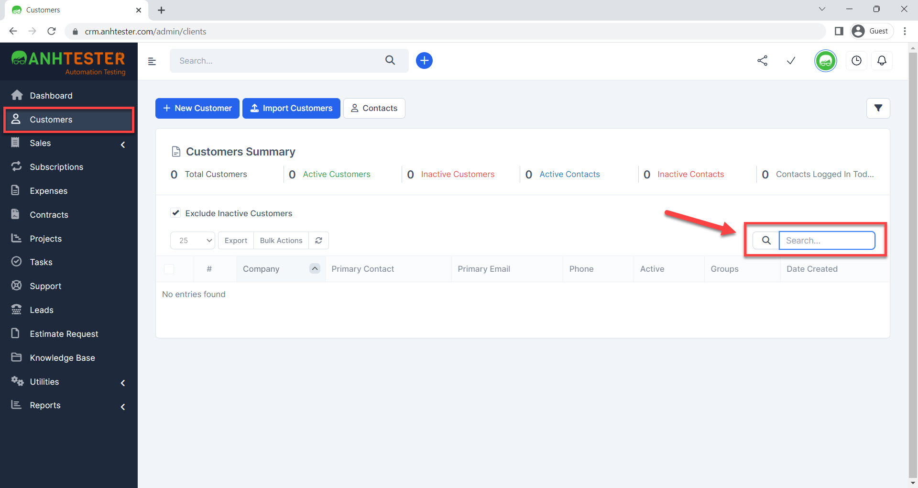The height and width of the screenshot is (488, 918).
Task: Sort by Company column arrow
Action: tap(315, 268)
